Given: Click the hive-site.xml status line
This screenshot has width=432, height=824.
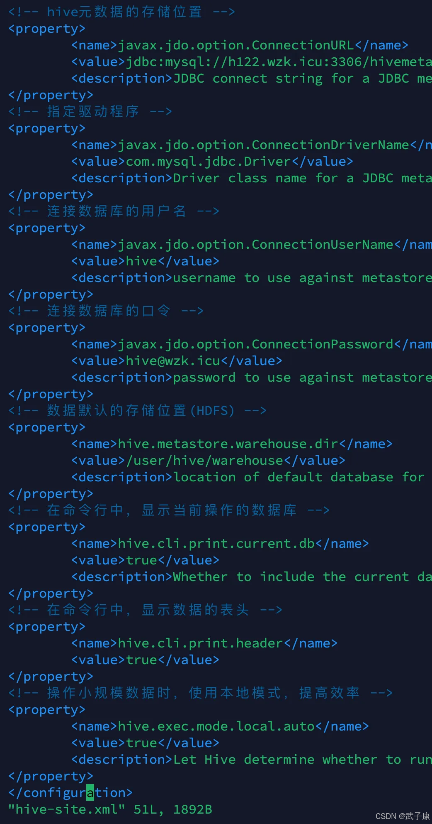Looking at the screenshot, I should (110, 809).
